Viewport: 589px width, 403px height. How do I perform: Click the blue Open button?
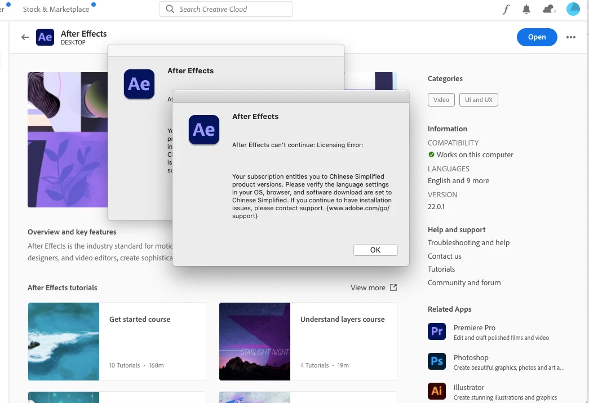537,37
